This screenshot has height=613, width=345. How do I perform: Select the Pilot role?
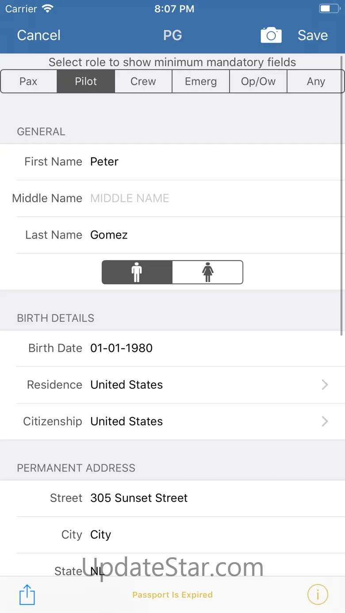pyautogui.click(x=86, y=81)
